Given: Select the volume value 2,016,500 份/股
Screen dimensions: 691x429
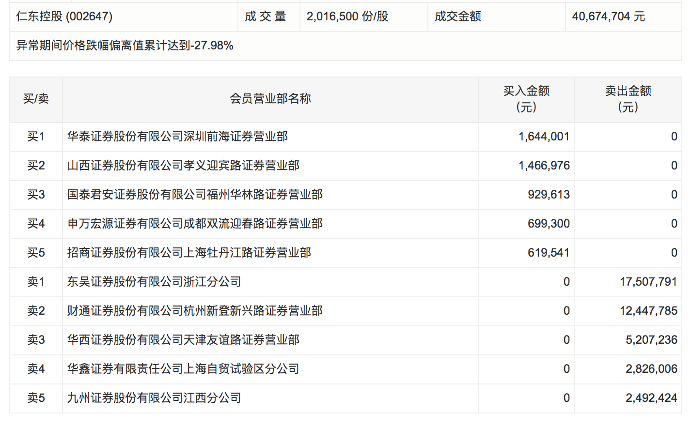Looking at the screenshot, I should pos(347,16).
